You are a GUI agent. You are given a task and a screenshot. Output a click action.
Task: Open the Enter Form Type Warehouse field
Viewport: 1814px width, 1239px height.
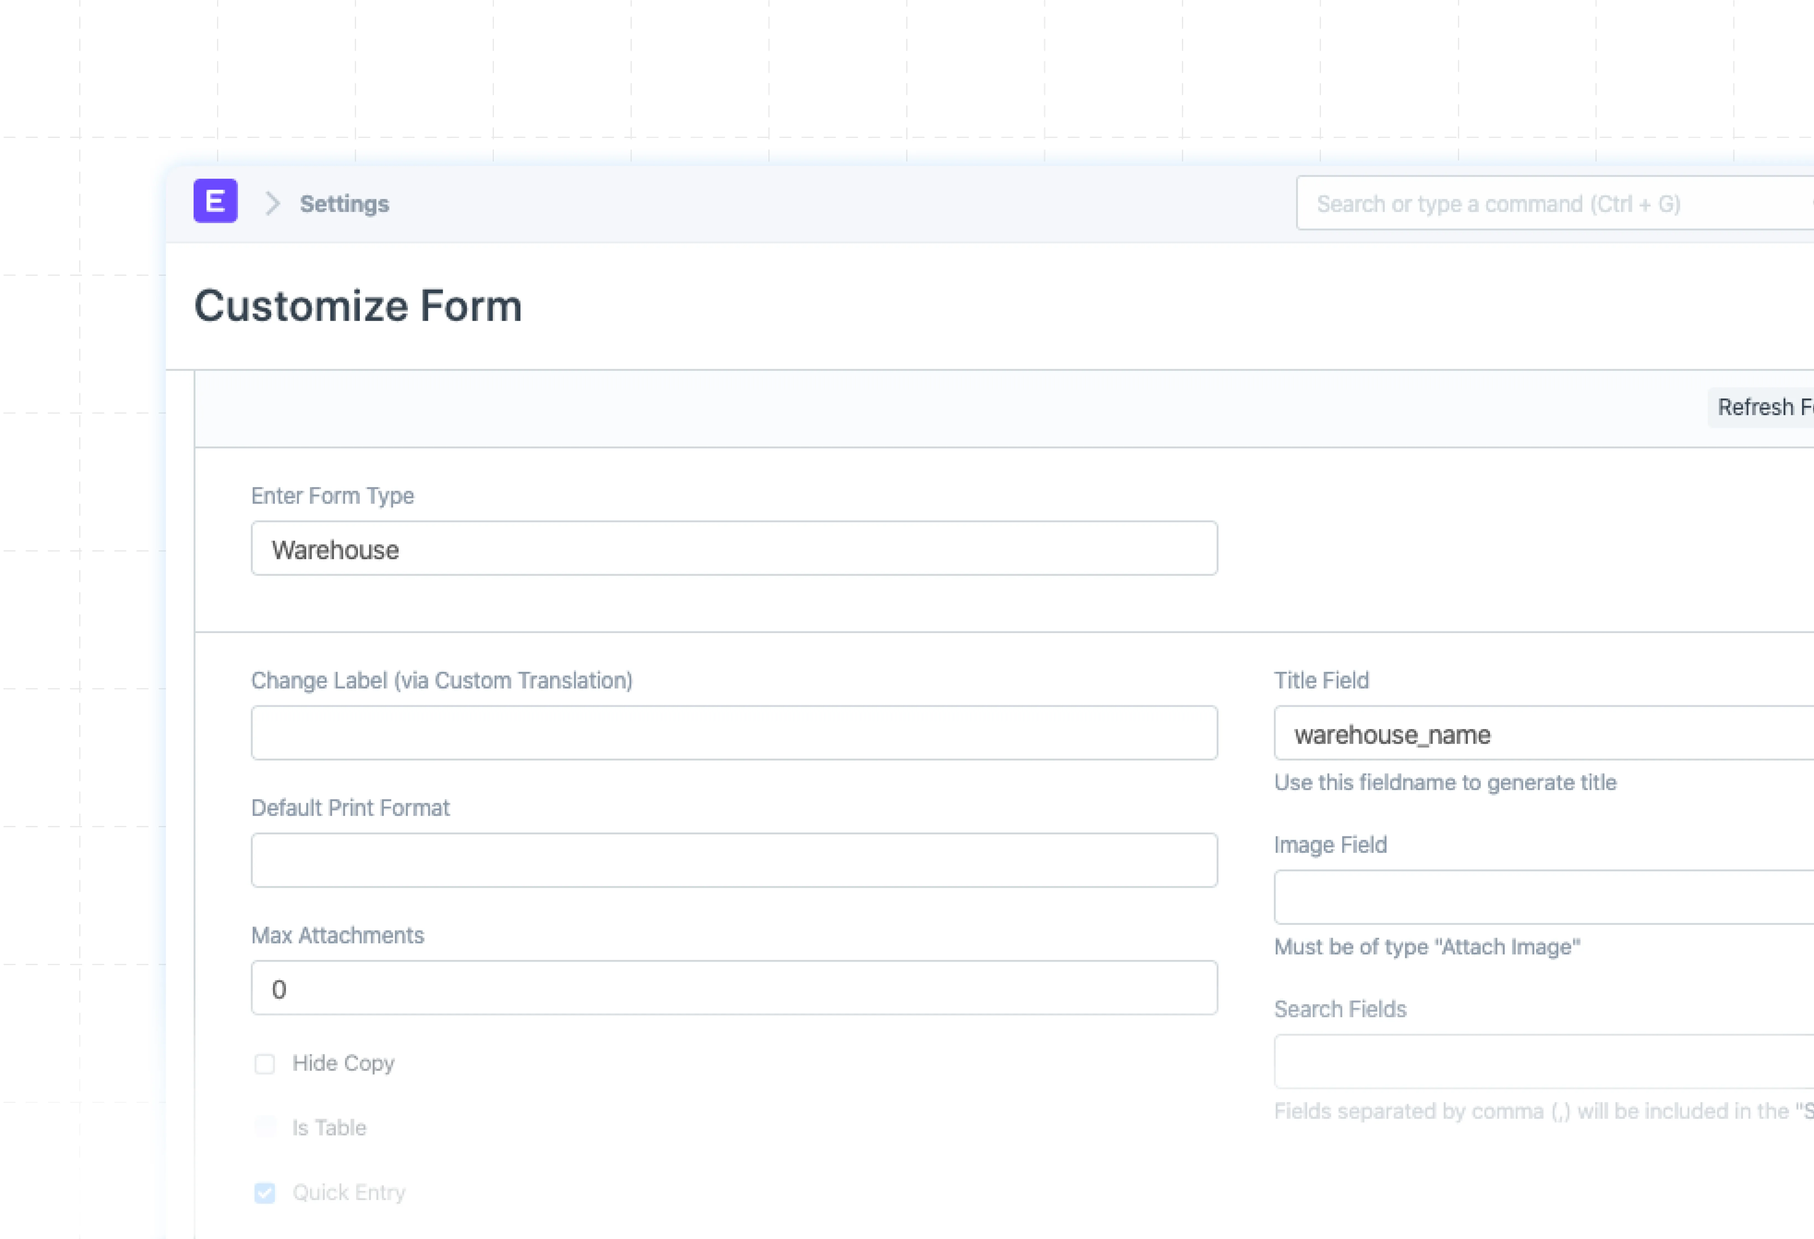(x=734, y=549)
